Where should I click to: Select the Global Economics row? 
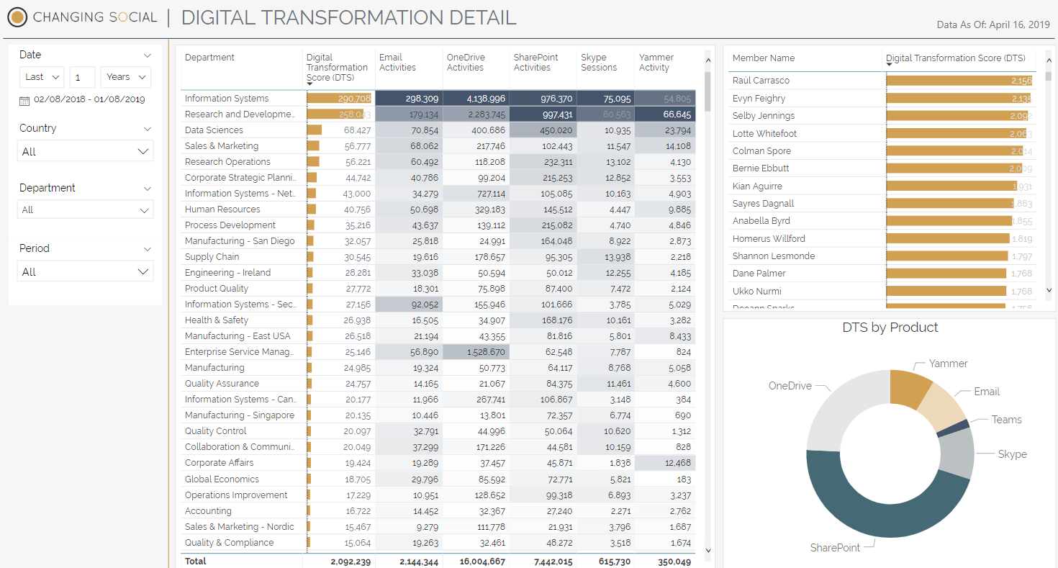point(438,479)
